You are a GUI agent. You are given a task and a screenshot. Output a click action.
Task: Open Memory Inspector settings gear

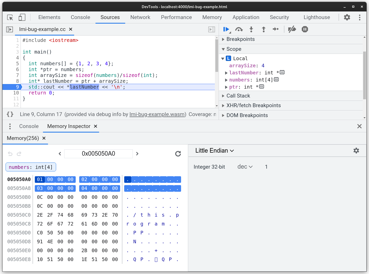(x=356, y=150)
